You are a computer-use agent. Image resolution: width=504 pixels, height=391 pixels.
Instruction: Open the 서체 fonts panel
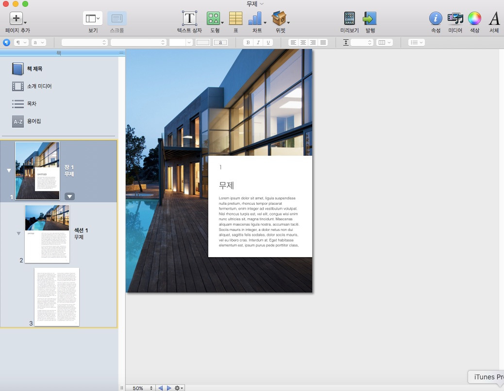tap(494, 18)
